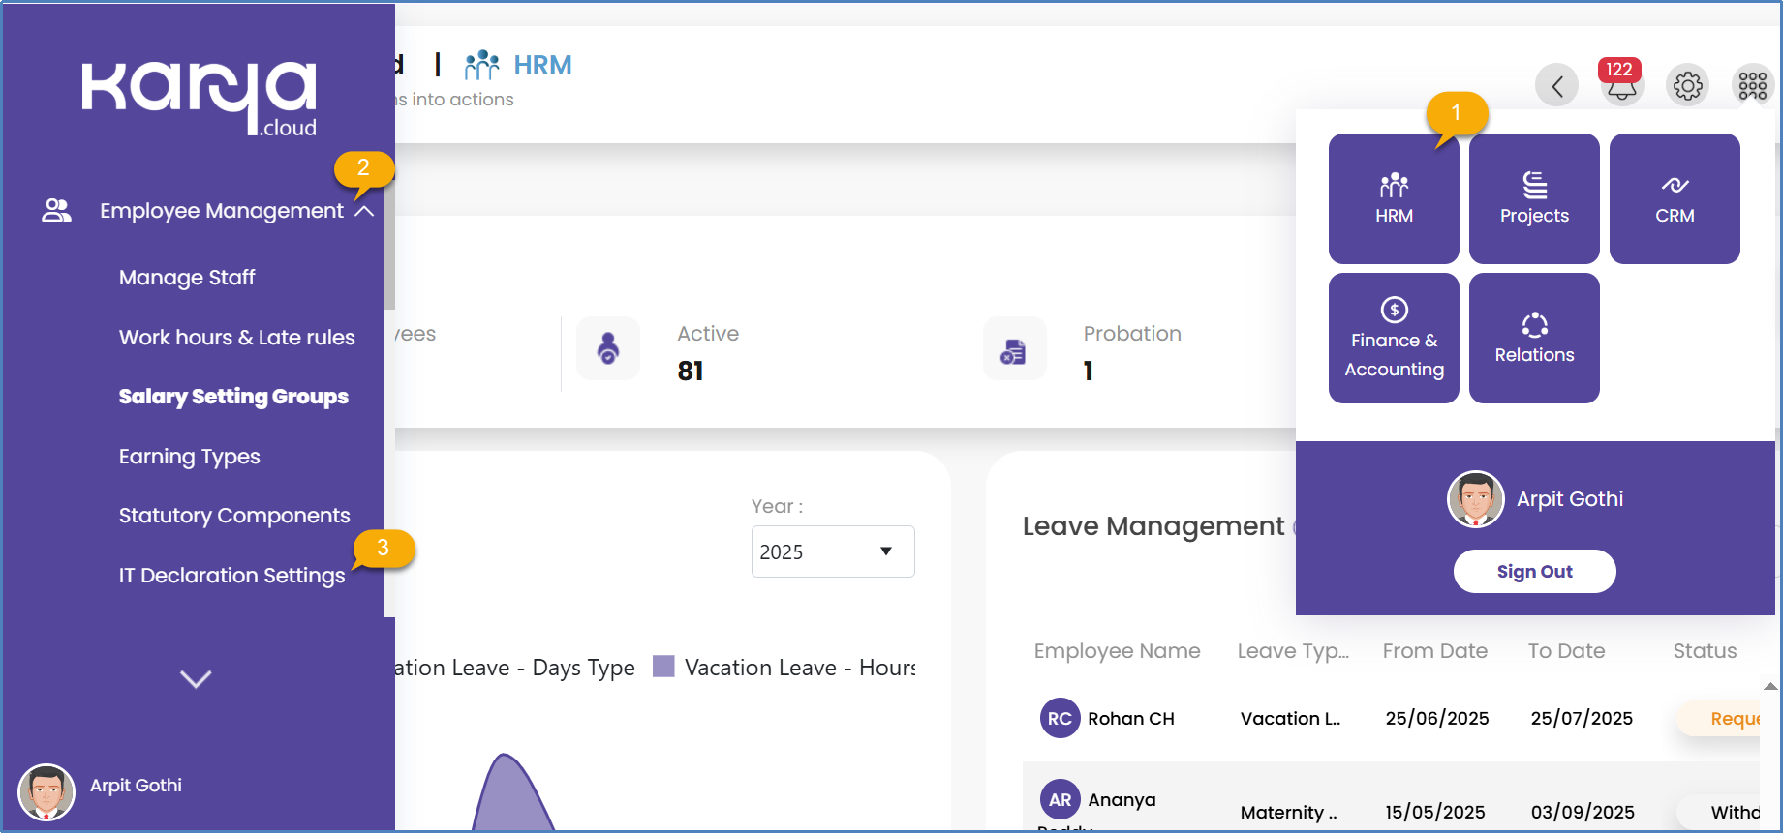Click the Rohan CH employee name

(x=1131, y=719)
